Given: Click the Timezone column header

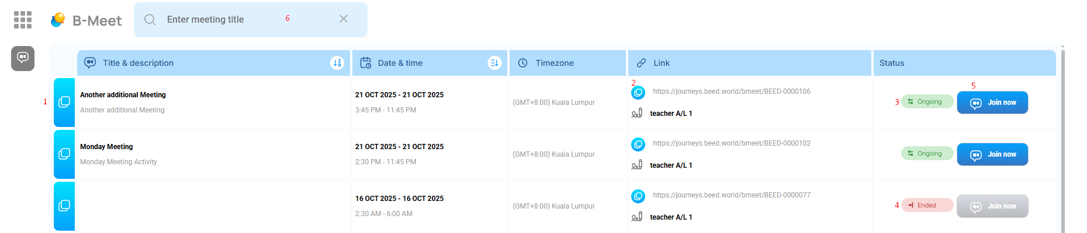Looking at the screenshot, I should pyautogui.click(x=554, y=63).
